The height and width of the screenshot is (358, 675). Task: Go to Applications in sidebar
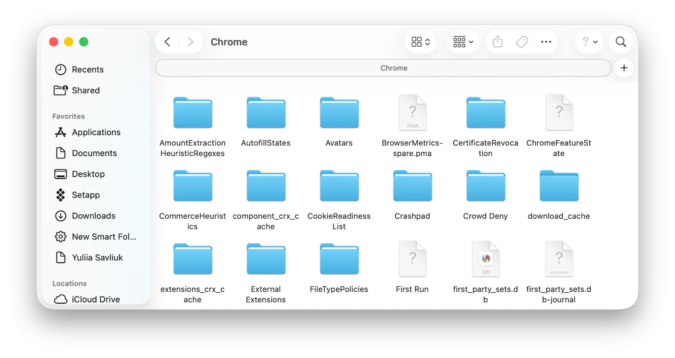[x=96, y=132]
